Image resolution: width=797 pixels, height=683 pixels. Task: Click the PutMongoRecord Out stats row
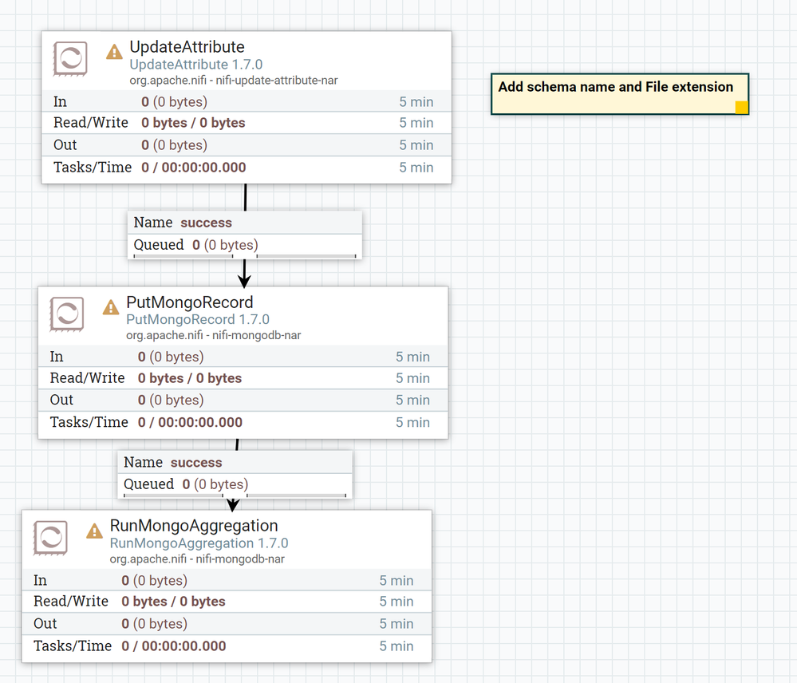click(x=243, y=400)
